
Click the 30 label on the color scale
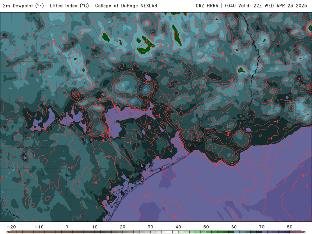pos(151,227)
